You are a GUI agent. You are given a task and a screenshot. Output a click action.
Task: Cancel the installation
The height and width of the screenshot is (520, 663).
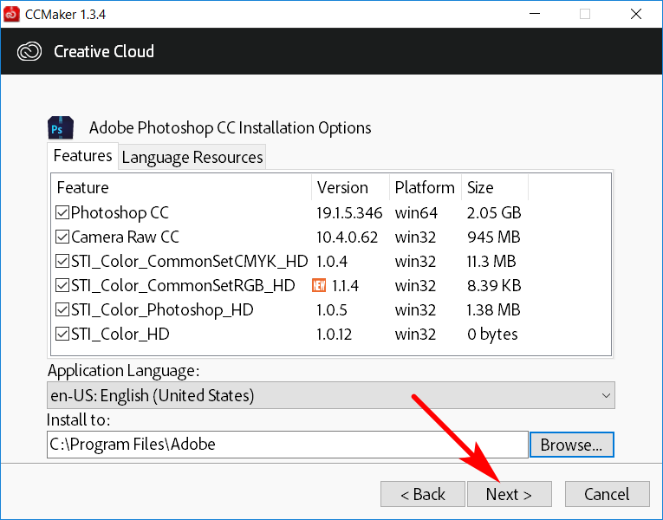pyautogui.click(x=607, y=494)
